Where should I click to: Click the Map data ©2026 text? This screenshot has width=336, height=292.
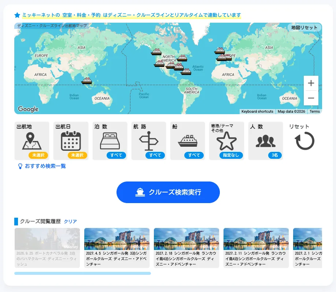point(291,112)
